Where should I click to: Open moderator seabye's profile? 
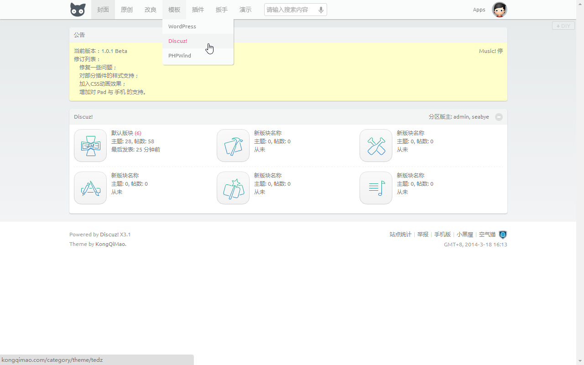click(x=480, y=117)
